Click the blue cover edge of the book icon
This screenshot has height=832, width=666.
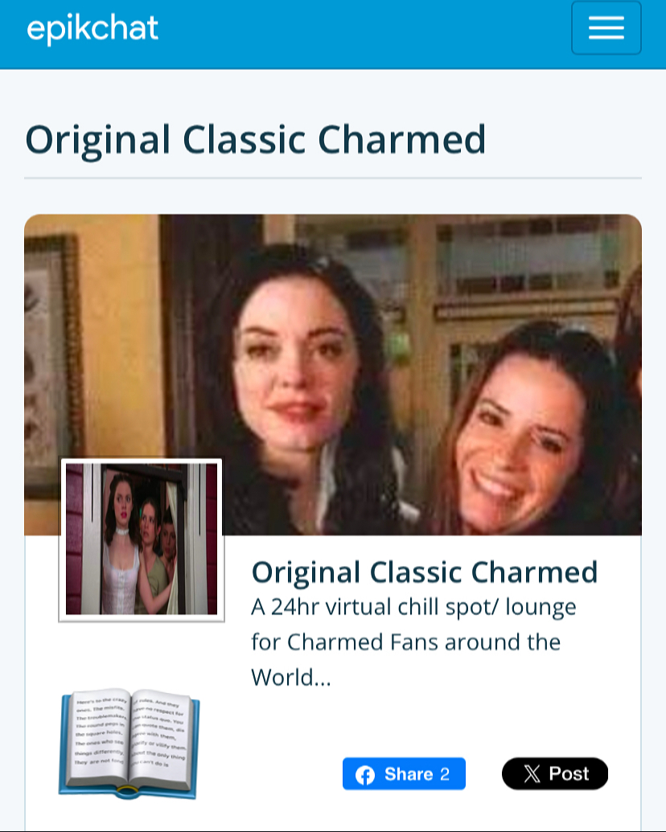(127, 790)
